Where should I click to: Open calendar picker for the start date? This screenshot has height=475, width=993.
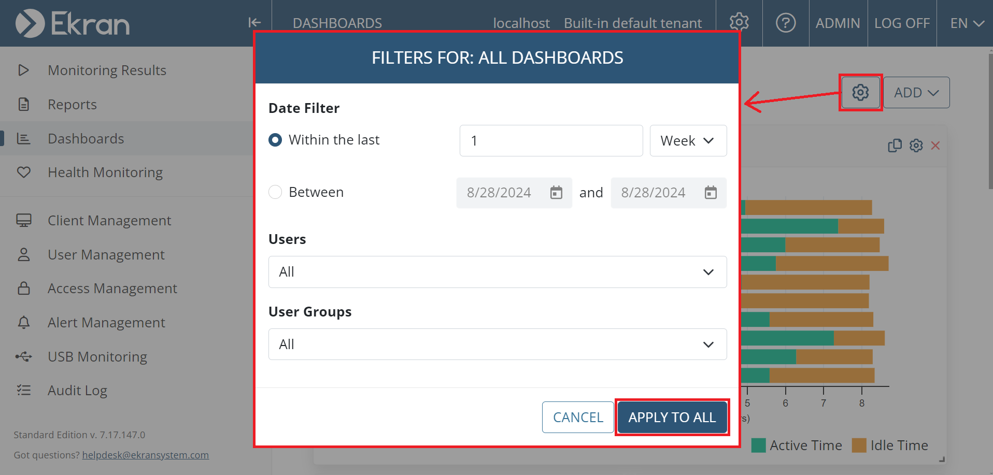pyautogui.click(x=556, y=193)
